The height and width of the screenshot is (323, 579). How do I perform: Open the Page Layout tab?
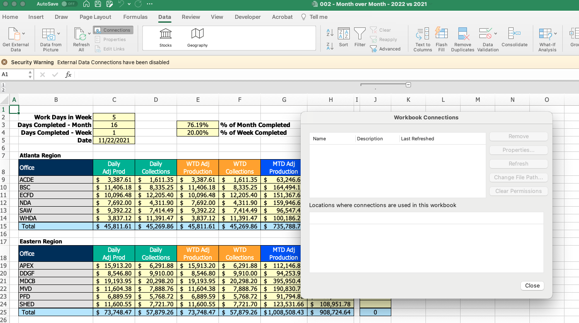pos(95,17)
